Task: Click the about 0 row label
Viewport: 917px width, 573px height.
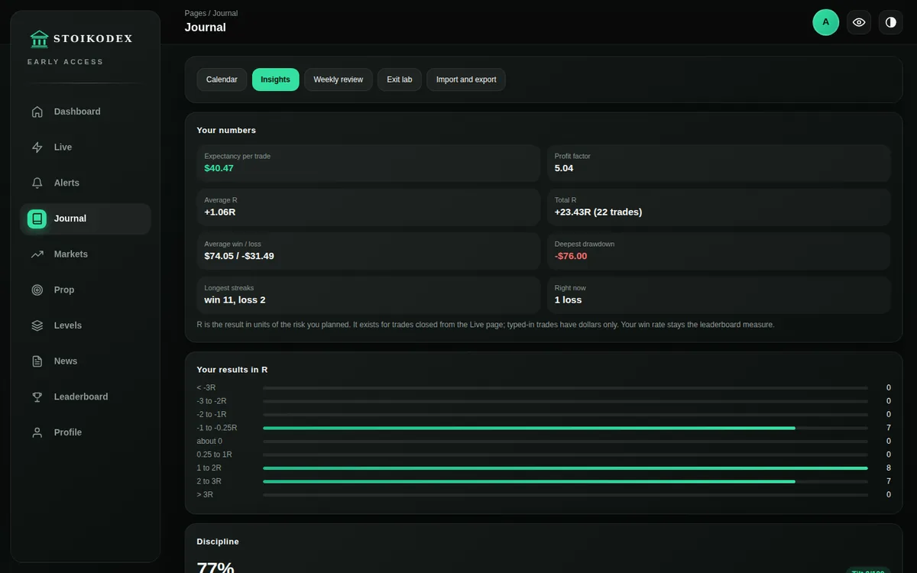Action: (209, 441)
